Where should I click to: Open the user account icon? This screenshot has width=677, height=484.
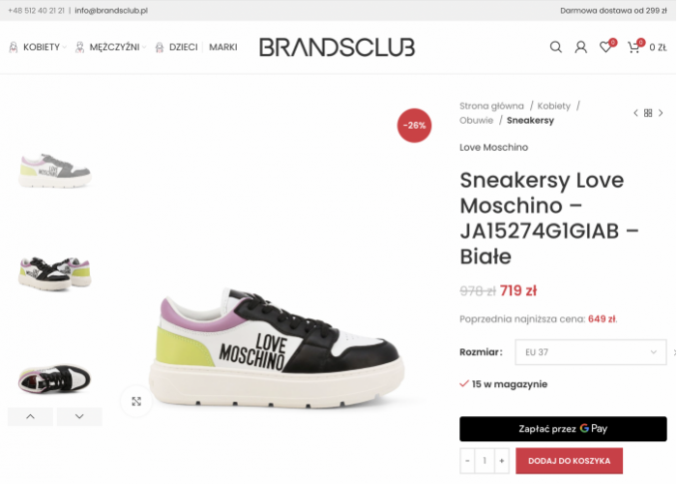(580, 46)
